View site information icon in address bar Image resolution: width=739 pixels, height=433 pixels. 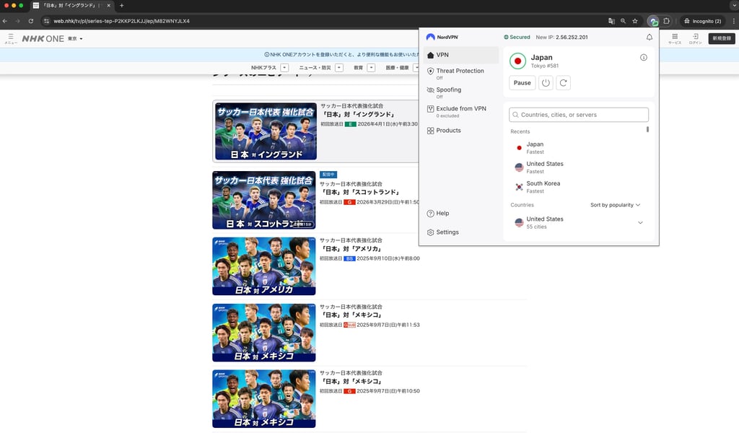[46, 21]
